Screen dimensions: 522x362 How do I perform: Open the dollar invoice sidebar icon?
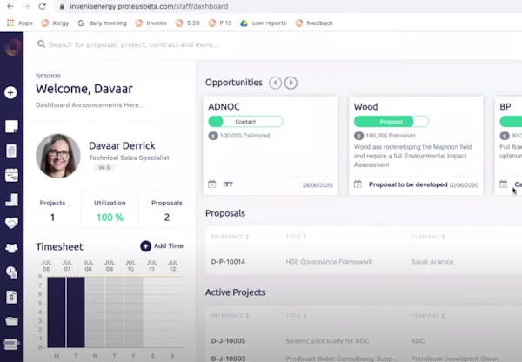click(11, 297)
